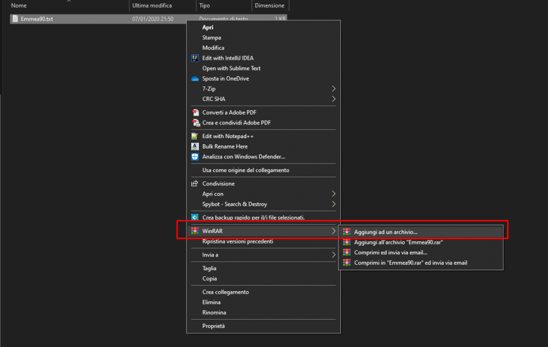
Task: Select Stampa to print the file
Action: coord(212,37)
